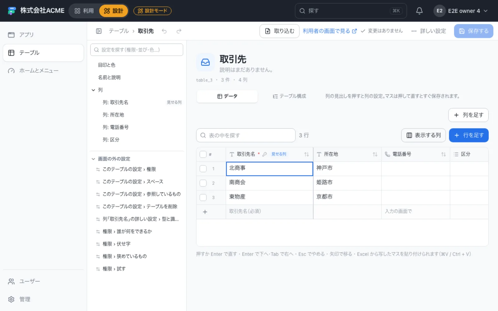Click the 設計モード badge
Screen dimensions: 498x311
pyautogui.click(x=153, y=11)
